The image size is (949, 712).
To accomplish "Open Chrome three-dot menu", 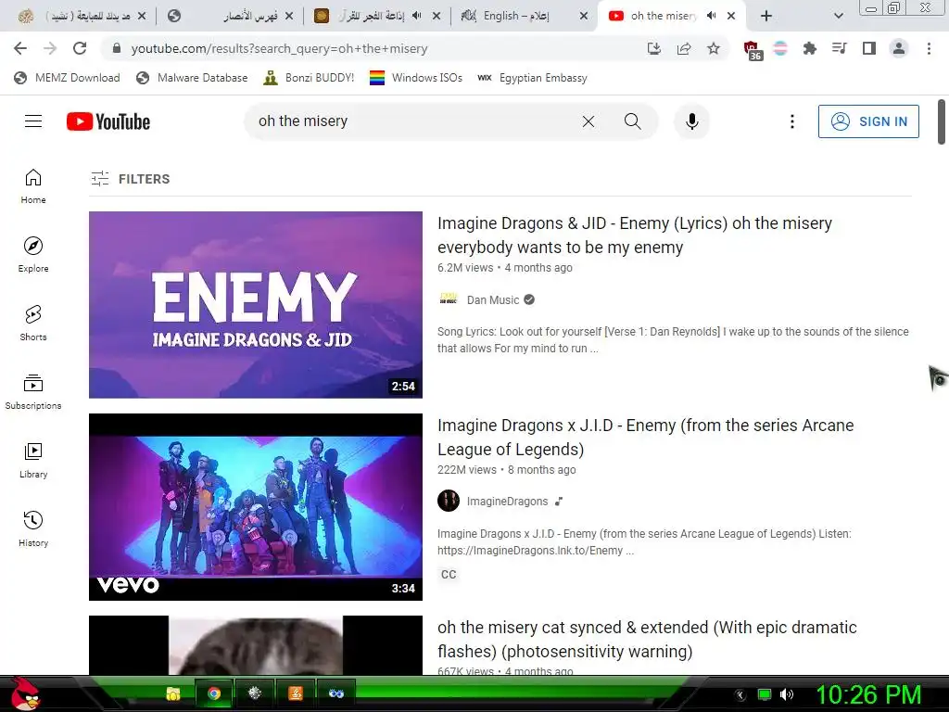I will coord(929,48).
